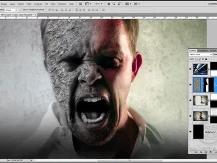The image size is (217, 163).
Task: Open the Auto-Select Group dropdown
Action: click(11, 10)
